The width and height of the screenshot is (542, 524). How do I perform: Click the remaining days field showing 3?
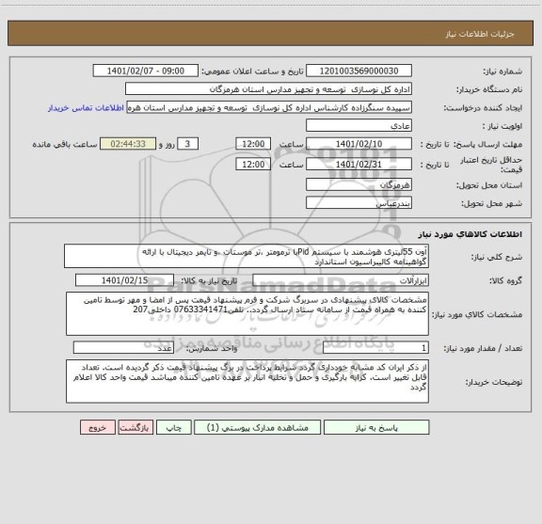187,144
